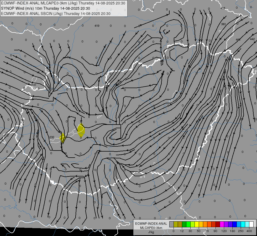This screenshot has height=236, width=257.
Task: Click the SYNOP Wind 10m header line
Action: click(45, 8)
